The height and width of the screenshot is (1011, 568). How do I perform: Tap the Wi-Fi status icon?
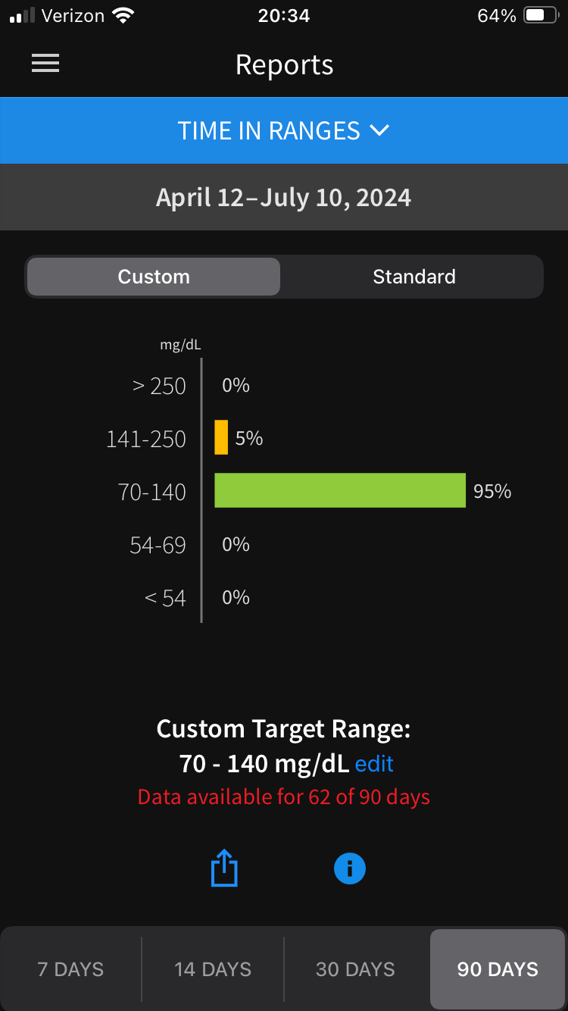coord(123,16)
